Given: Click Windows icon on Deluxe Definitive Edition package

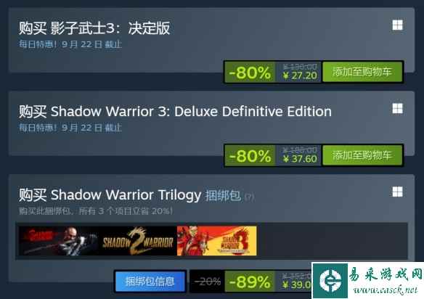Looking at the screenshot, I should click(398, 109).
